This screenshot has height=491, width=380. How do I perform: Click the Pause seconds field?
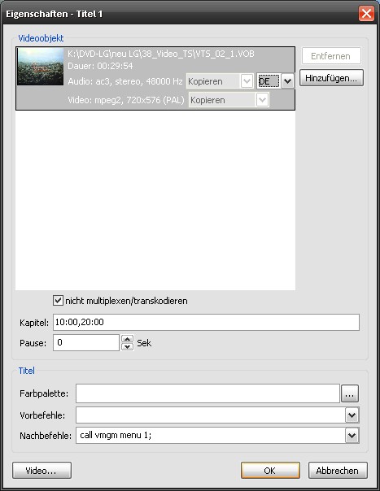coord(86,342)
